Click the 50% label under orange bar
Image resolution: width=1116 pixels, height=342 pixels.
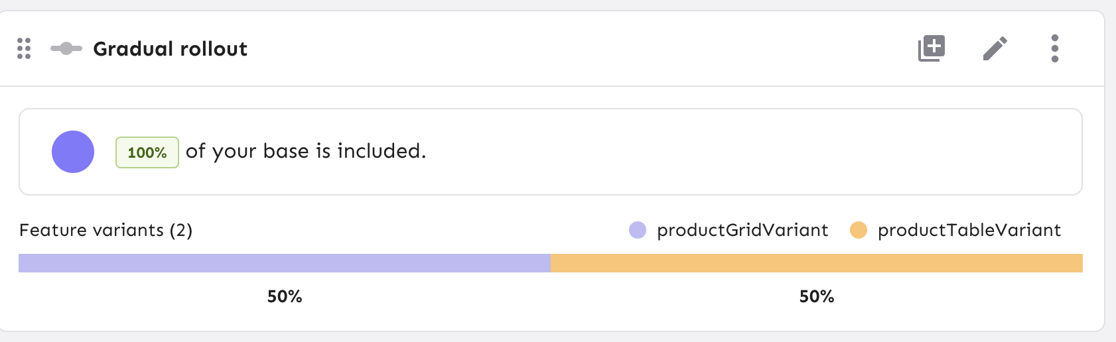coord(817,296)
